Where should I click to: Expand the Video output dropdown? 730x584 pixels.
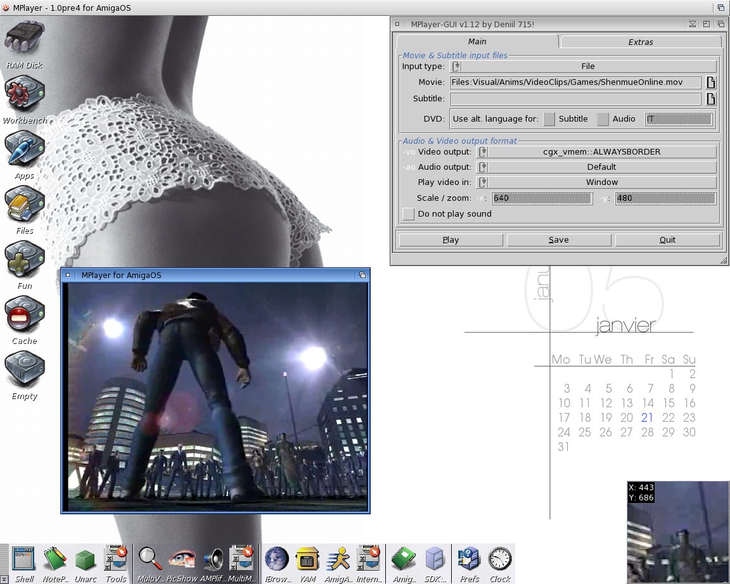(596, 152)
